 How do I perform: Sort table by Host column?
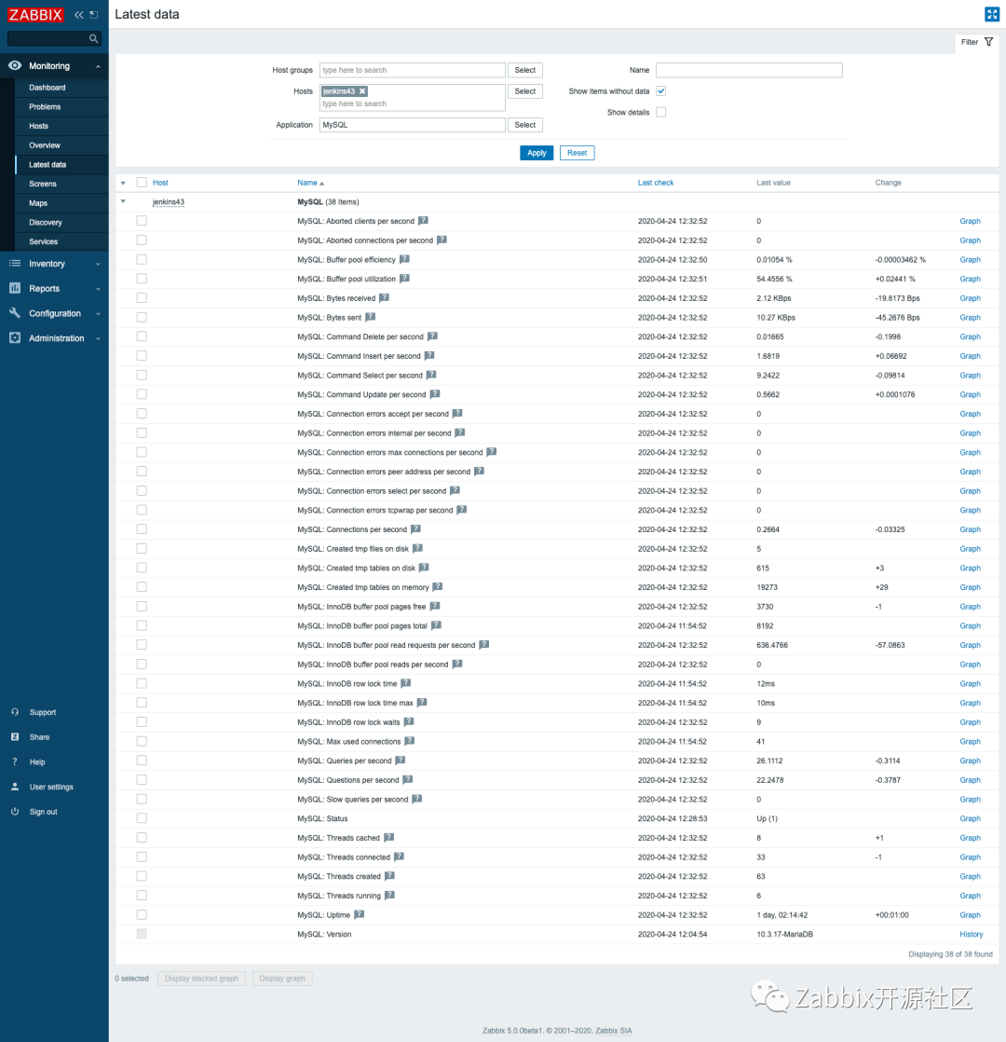click(x=160, y=183)
